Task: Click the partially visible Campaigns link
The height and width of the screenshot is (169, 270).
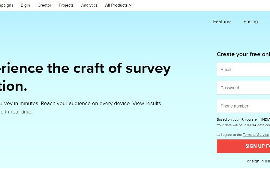Action: point(7,5)
